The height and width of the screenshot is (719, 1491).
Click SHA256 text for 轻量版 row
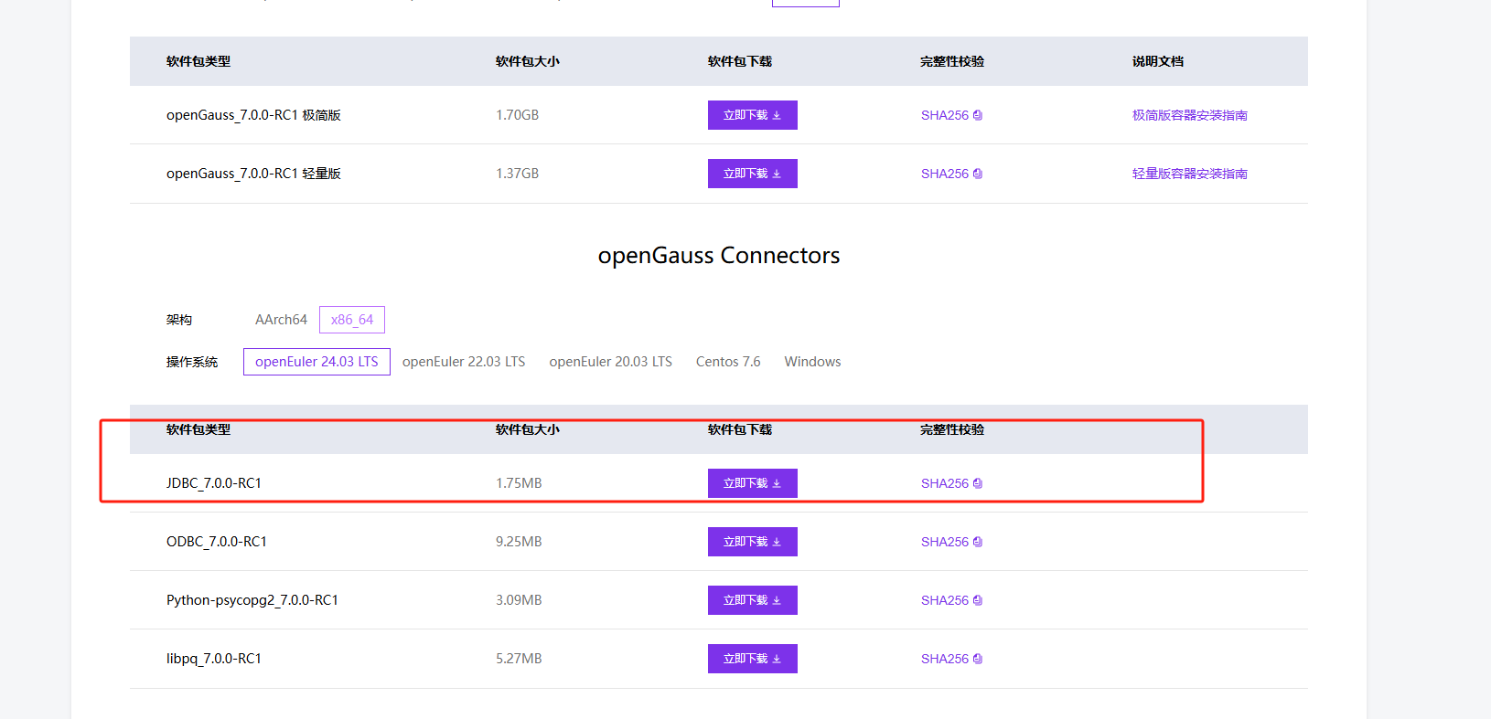point(944,174)
